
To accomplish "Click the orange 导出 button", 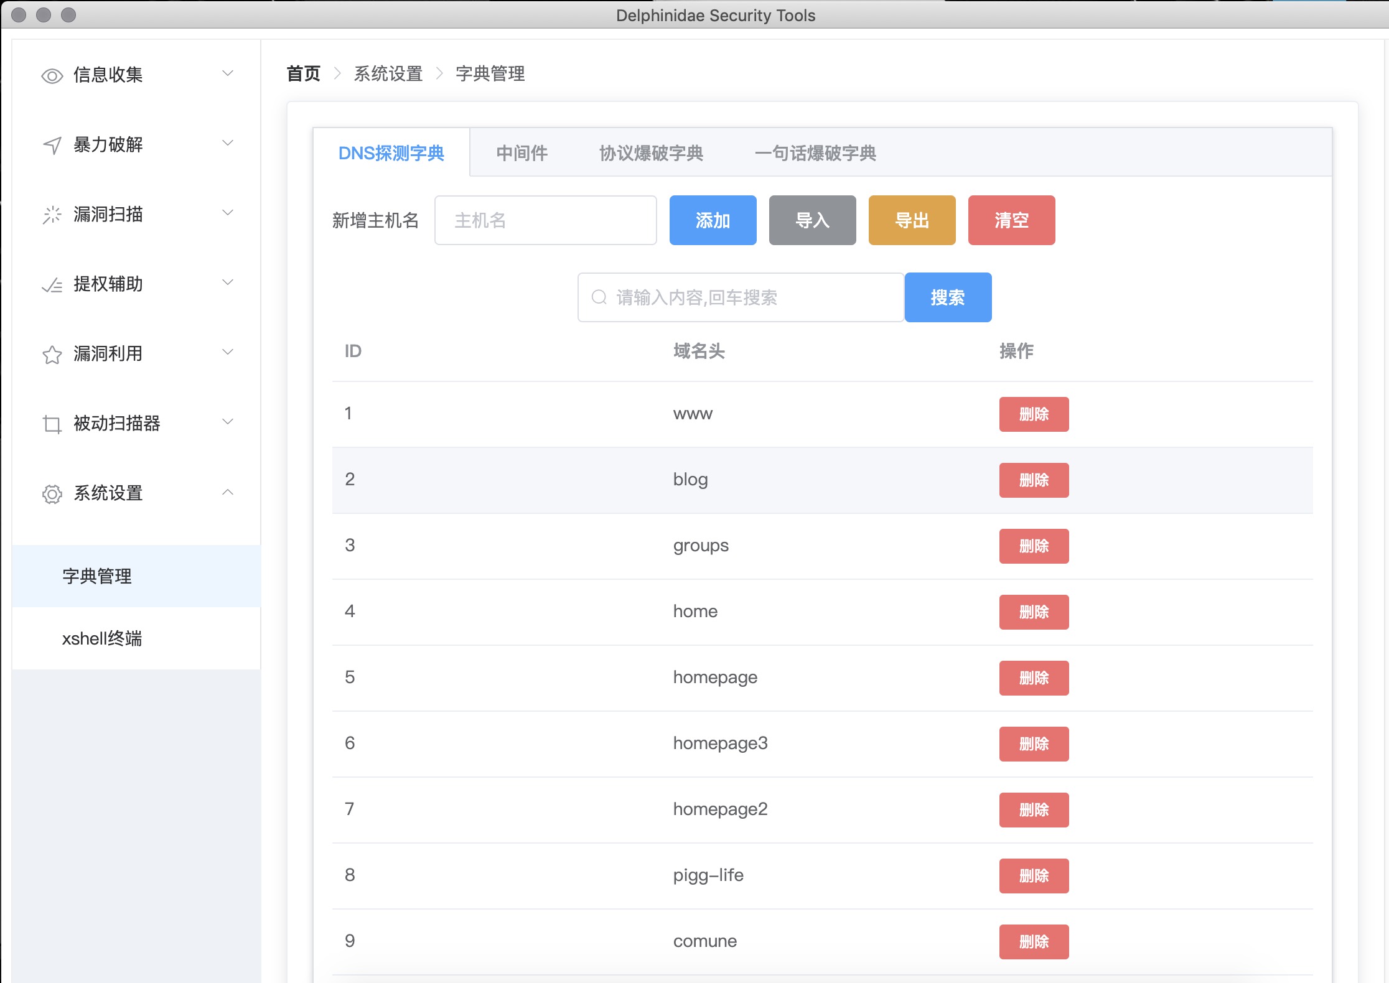I will pos(912,220).
